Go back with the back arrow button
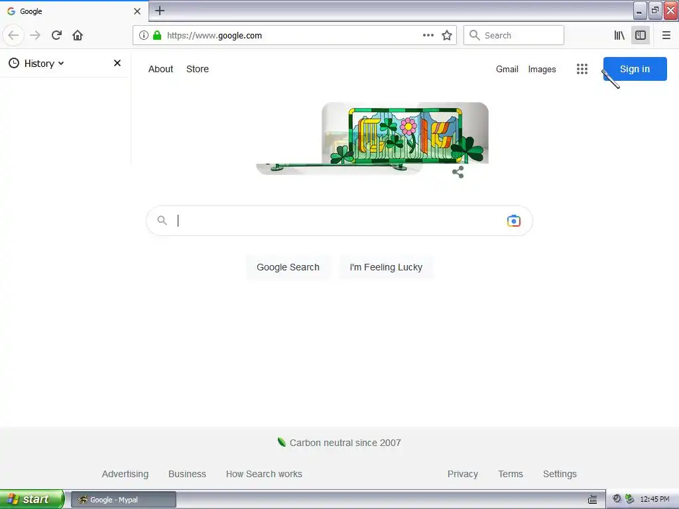The width and height of the screenshot is (679, 509). (x=13, y=35)
